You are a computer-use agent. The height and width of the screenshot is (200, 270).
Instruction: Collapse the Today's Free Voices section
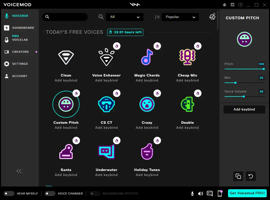43,32
